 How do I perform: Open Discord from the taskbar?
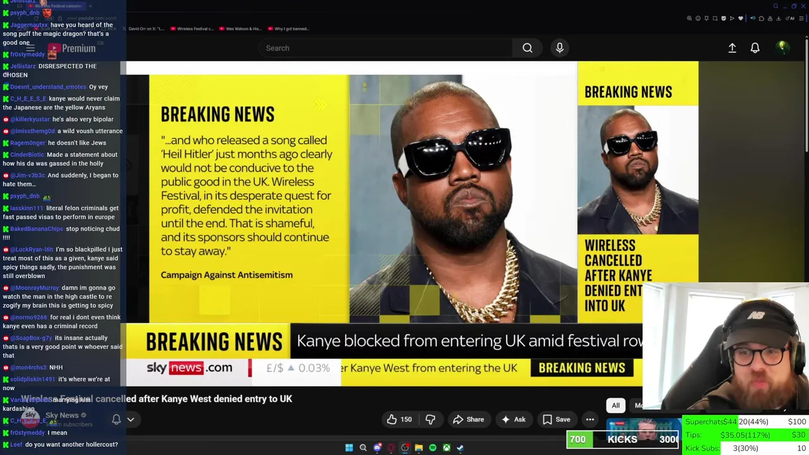[x=377, y=447]
